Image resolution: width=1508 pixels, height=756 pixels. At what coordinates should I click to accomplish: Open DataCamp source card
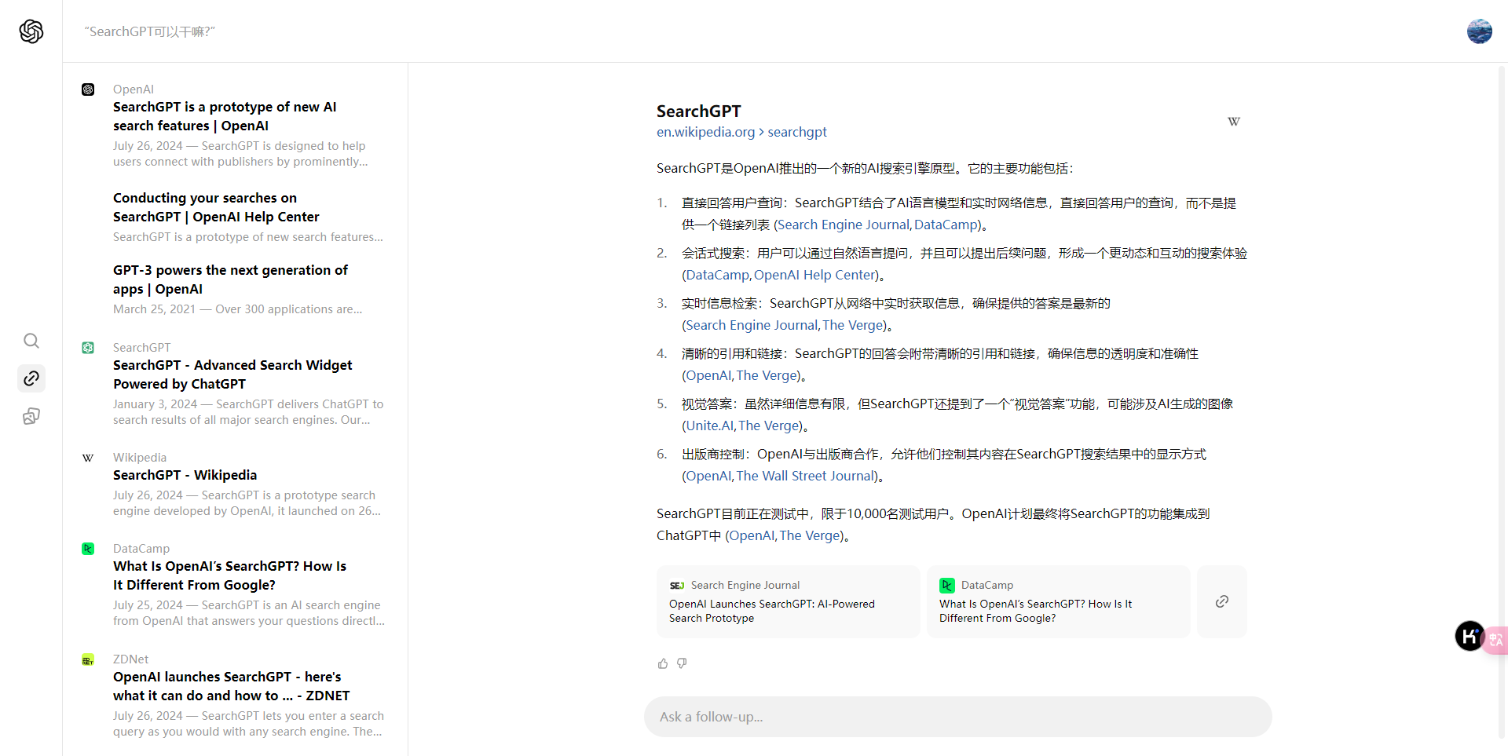pyautogui.click(x=1059, y=601)
